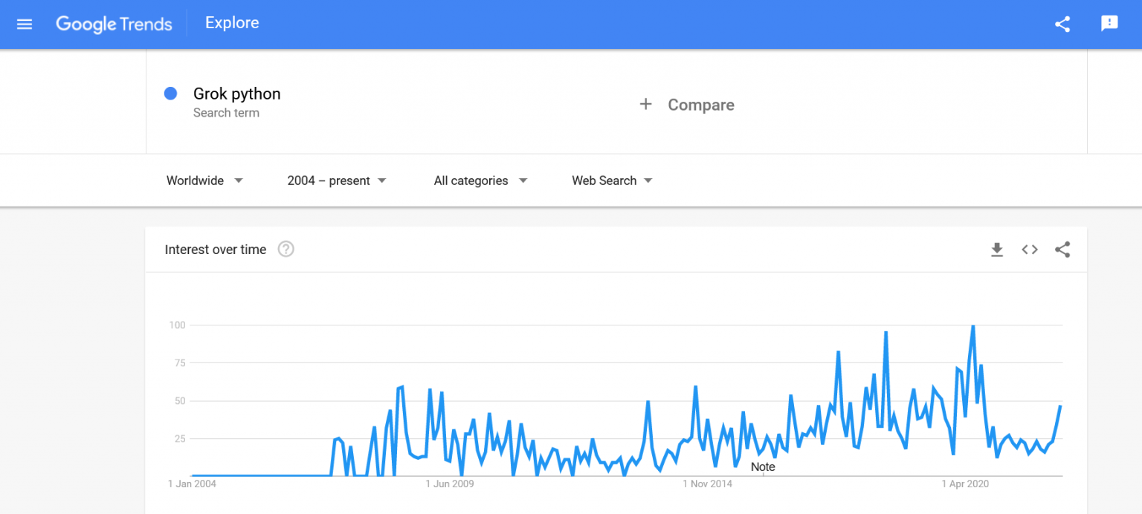Click the Compare button text
Screen dimensions: 1142x514
click(x=700, y=105)
